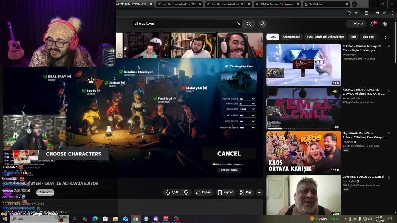Open Chrome extensions puzzle icon

pyautogui.click(x=367, y=13)
